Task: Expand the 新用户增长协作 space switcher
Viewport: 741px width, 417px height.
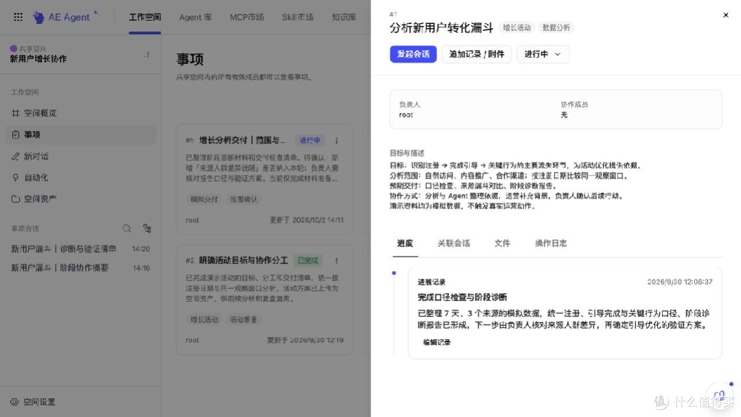Action: click(x=147, y=54)
